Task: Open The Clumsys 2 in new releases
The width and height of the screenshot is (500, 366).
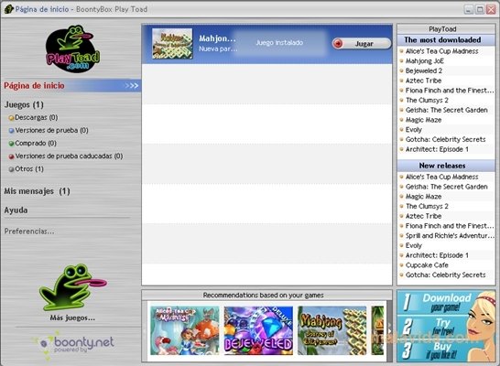Action: tap(427, 207)
